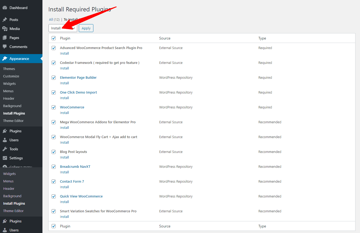This screenshot has width=360, height=233.
Task: Click Install under One Click Demo Import
Action: click(64, 98)
